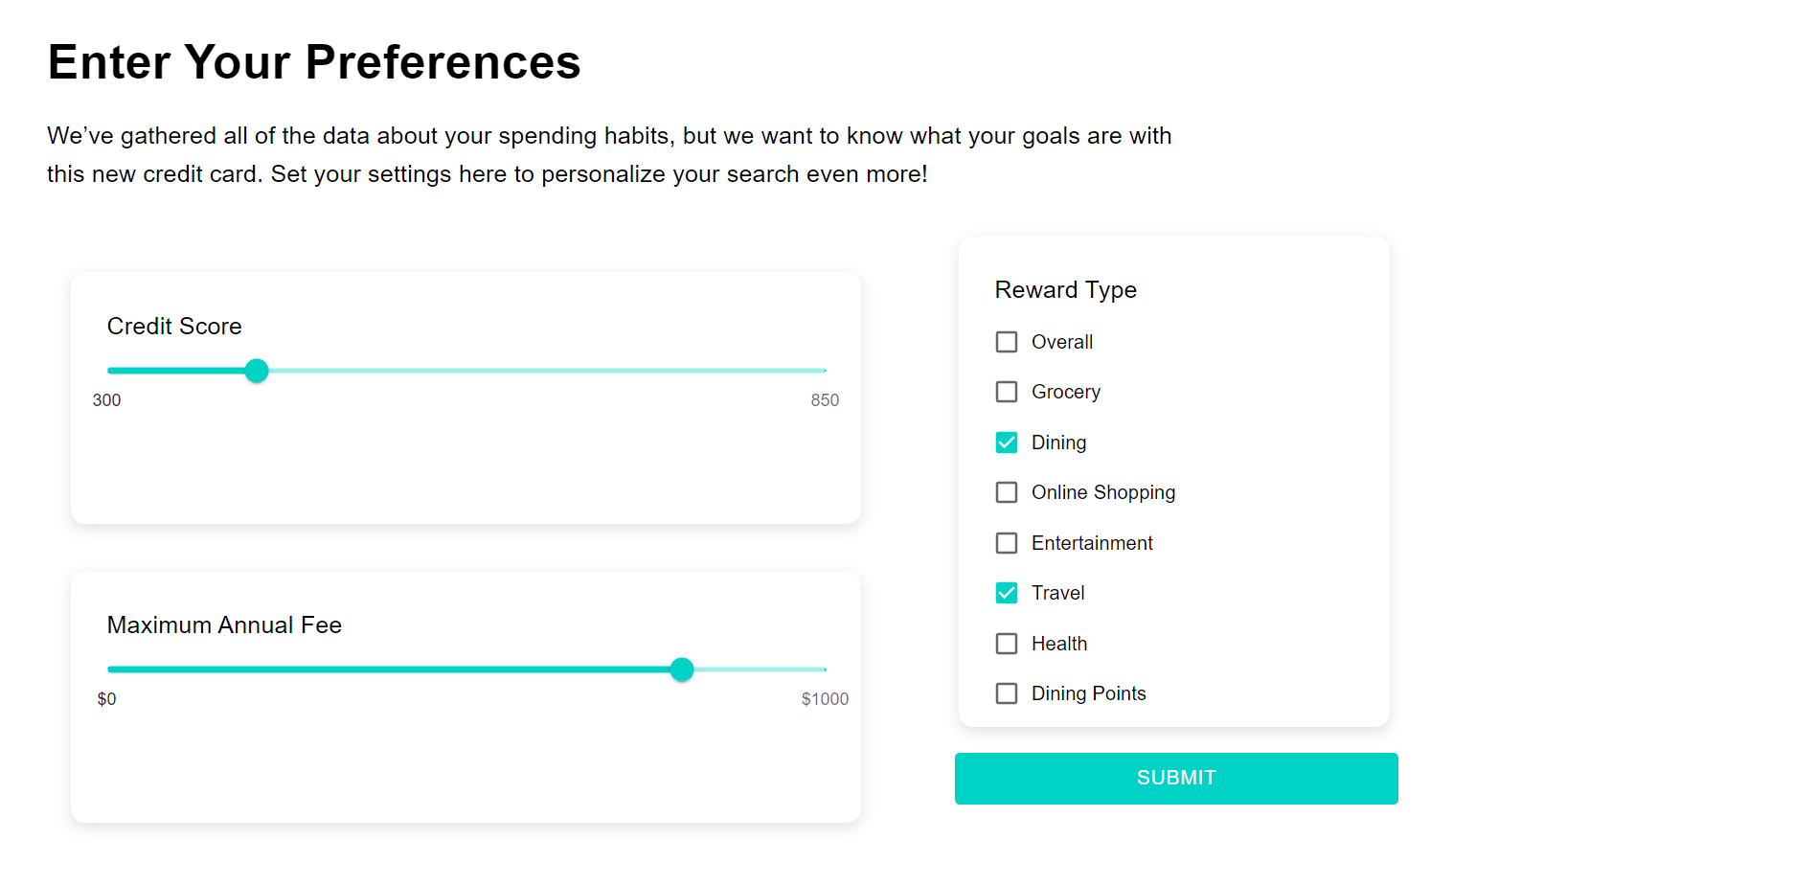Click the Credit Score 300 minimum label
This screenshot has width=1816, height=885.
pos(106,400)
